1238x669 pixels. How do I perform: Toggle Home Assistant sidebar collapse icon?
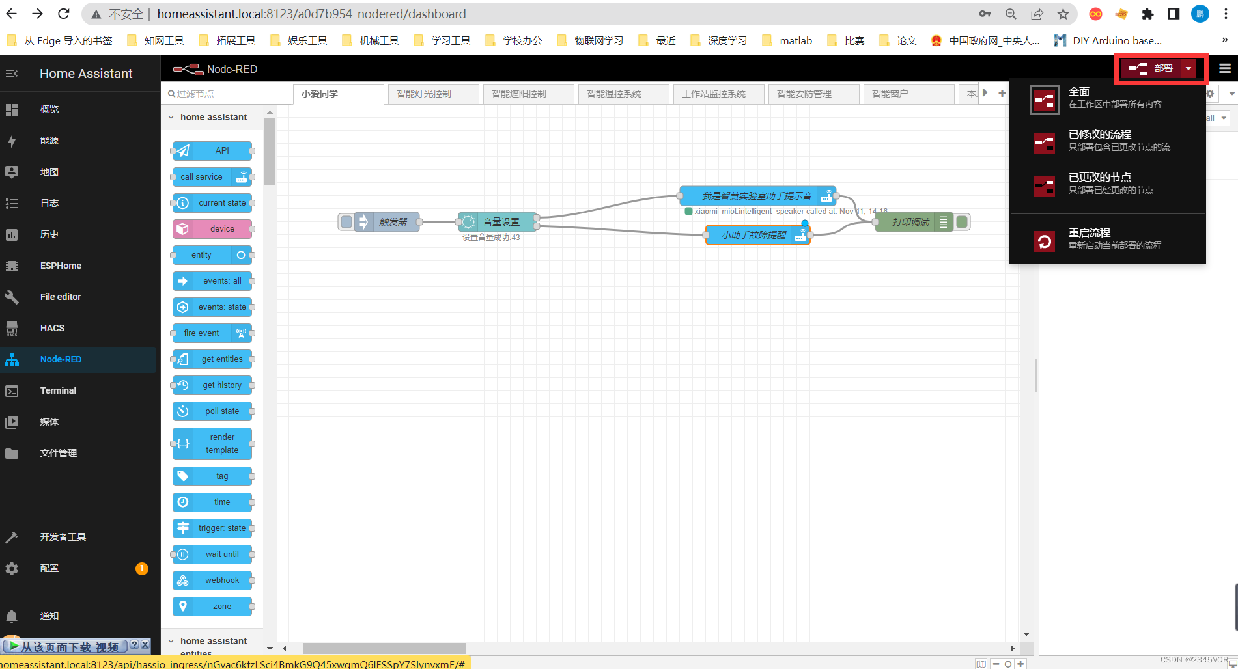(12, 74)
